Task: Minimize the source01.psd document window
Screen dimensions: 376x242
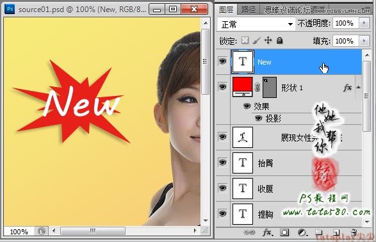Action: click(157, 9)
